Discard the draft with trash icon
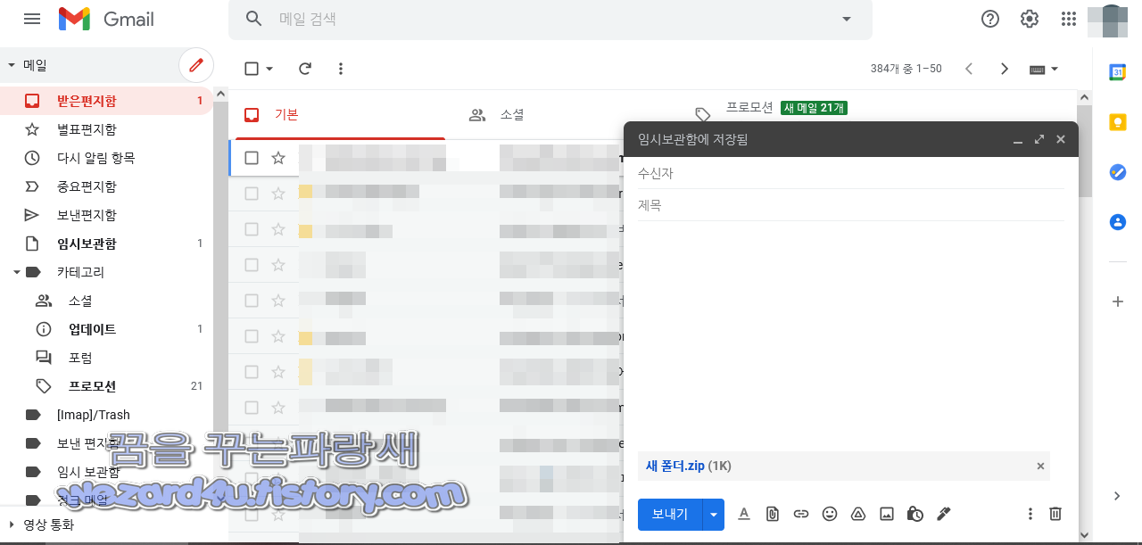The height and width of the screenshot is (545, 1142). pos(1055,514)
